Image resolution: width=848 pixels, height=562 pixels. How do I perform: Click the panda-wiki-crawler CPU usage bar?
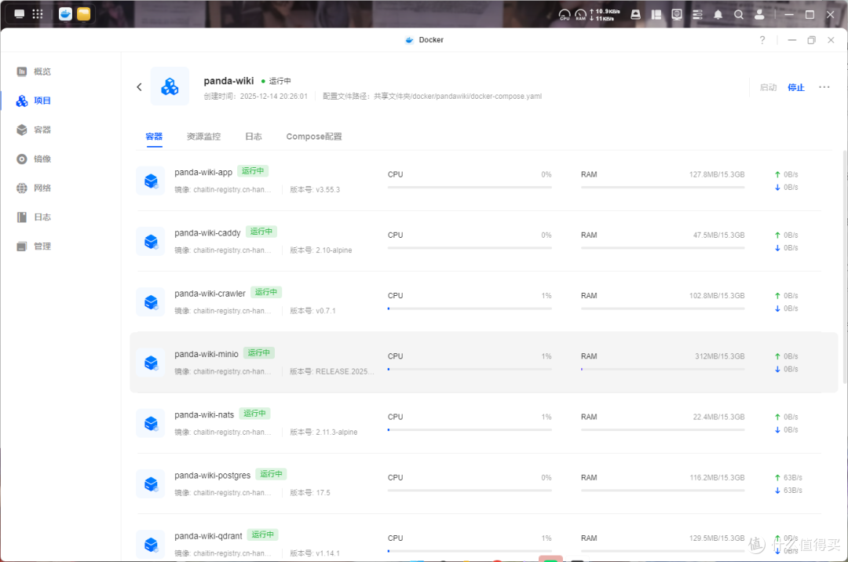(x=470, y=308)
